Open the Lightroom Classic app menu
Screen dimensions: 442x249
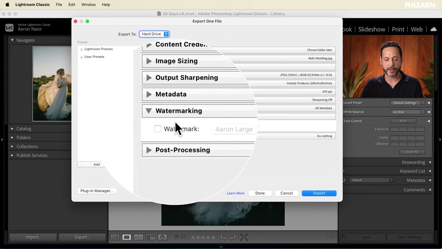32,4
